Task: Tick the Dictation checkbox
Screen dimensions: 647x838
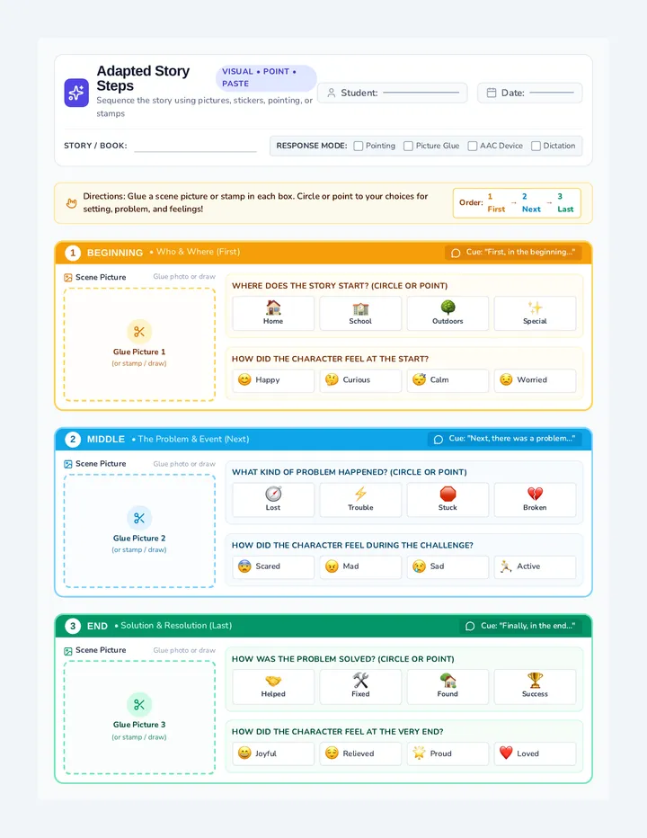Action: coord(536,146)
